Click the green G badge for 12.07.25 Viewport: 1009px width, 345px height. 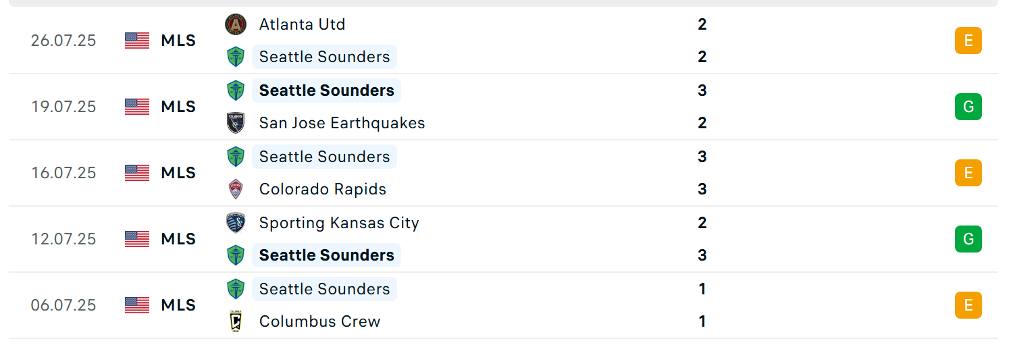pos(968,239)
